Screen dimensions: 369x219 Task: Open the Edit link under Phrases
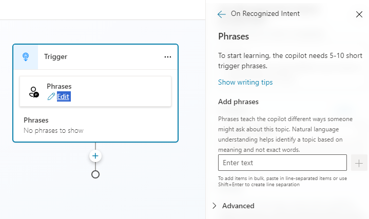point(63,96)
